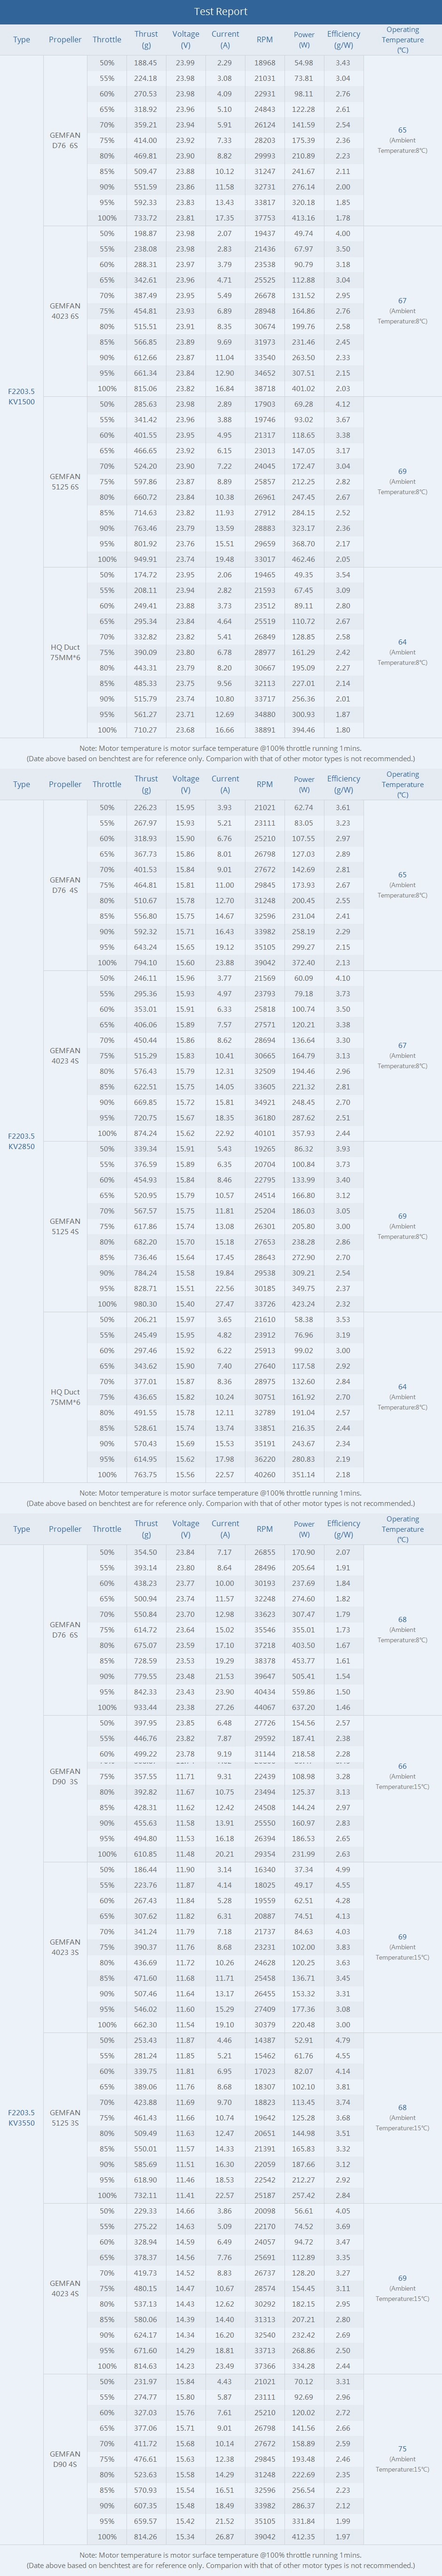Click the GEMFAN D76 4S propeller cell
The image size is (442, 2576).
click(x=65, y=885)
